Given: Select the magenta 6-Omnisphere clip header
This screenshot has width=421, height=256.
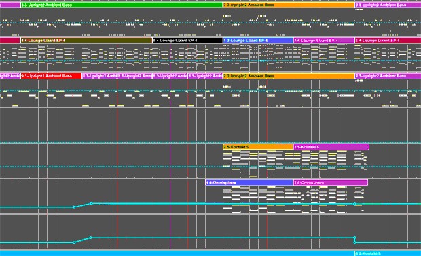Looking at the screenshot, I should [331, 183].
